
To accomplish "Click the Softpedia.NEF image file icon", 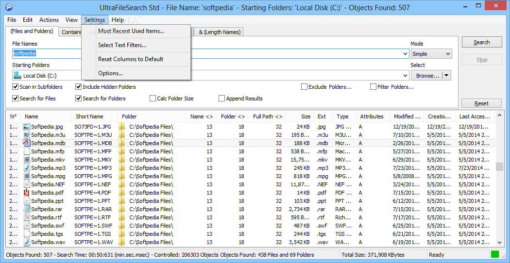I will point(27,184).
